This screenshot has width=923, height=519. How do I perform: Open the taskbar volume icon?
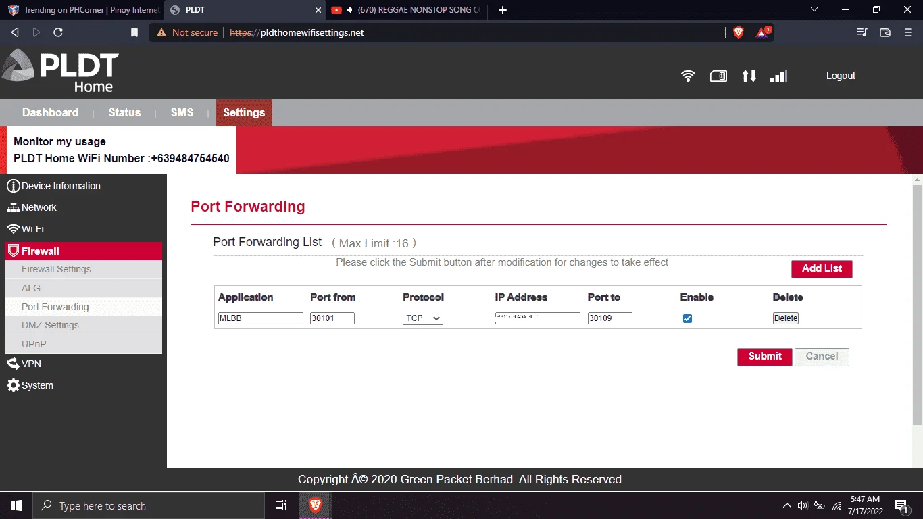[x=803, y=505]
